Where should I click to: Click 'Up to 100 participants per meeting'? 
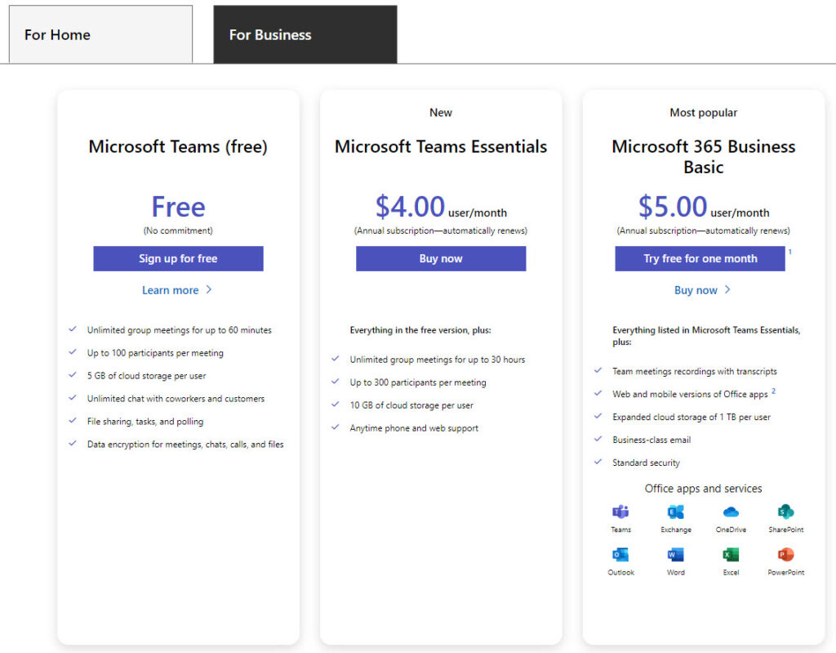[155, 353]
